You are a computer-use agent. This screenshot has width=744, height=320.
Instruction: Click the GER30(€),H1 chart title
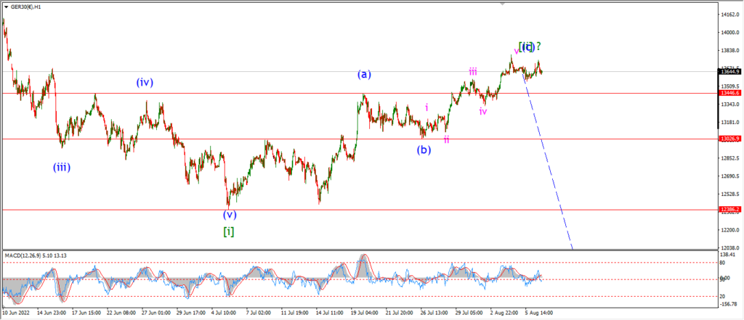pyautogui.click(x=26, y=7)
